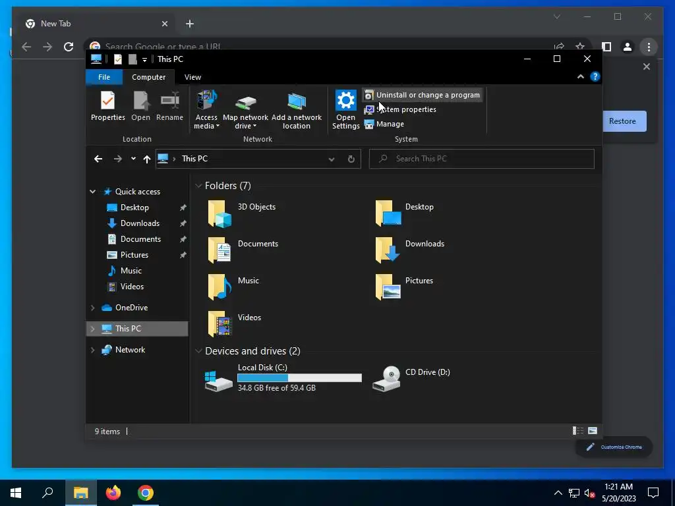Click the Open ribbon icon
Screen dimensions: 675x506
click(x=141, y=106)
